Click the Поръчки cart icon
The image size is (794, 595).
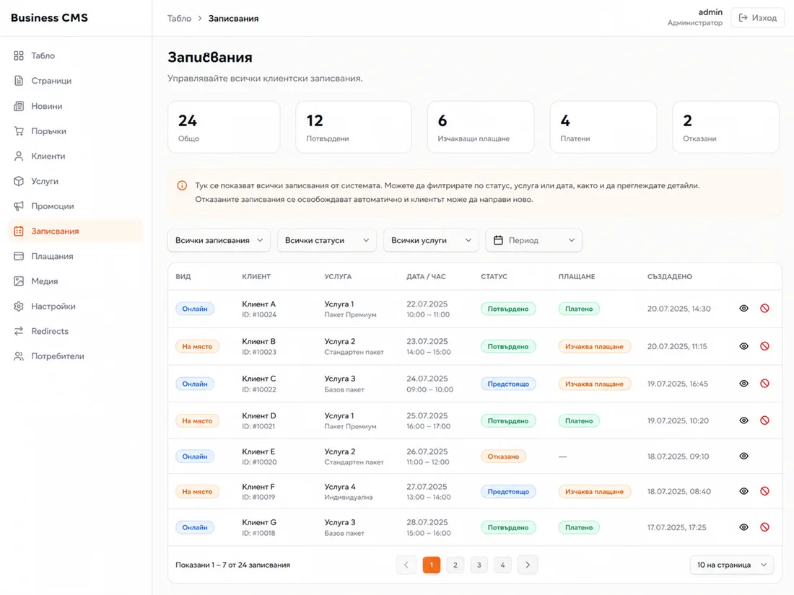[19, 131]
